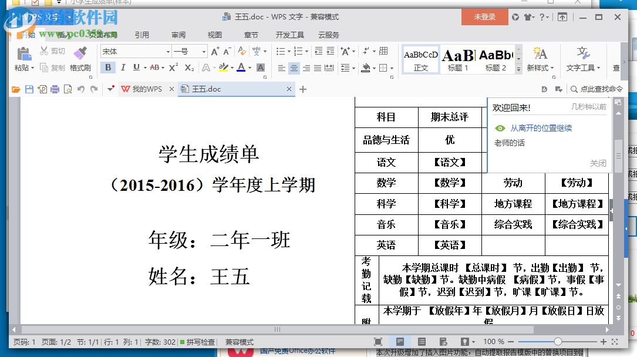Toggle italic formatting
This screenshot has width=637, height=357.
coord(123,68)
